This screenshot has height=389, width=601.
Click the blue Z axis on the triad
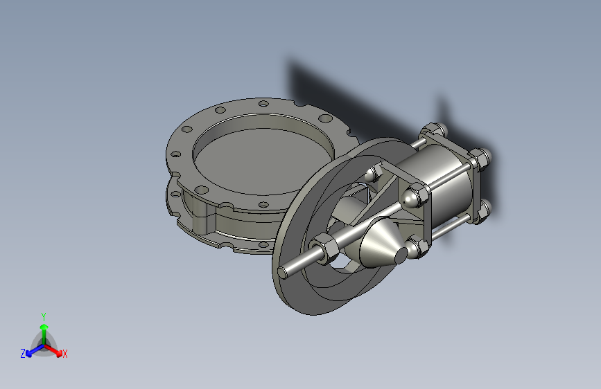35,351
